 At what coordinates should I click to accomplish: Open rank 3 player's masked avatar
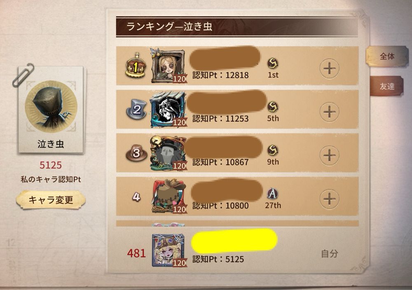[x=168, y=153]
